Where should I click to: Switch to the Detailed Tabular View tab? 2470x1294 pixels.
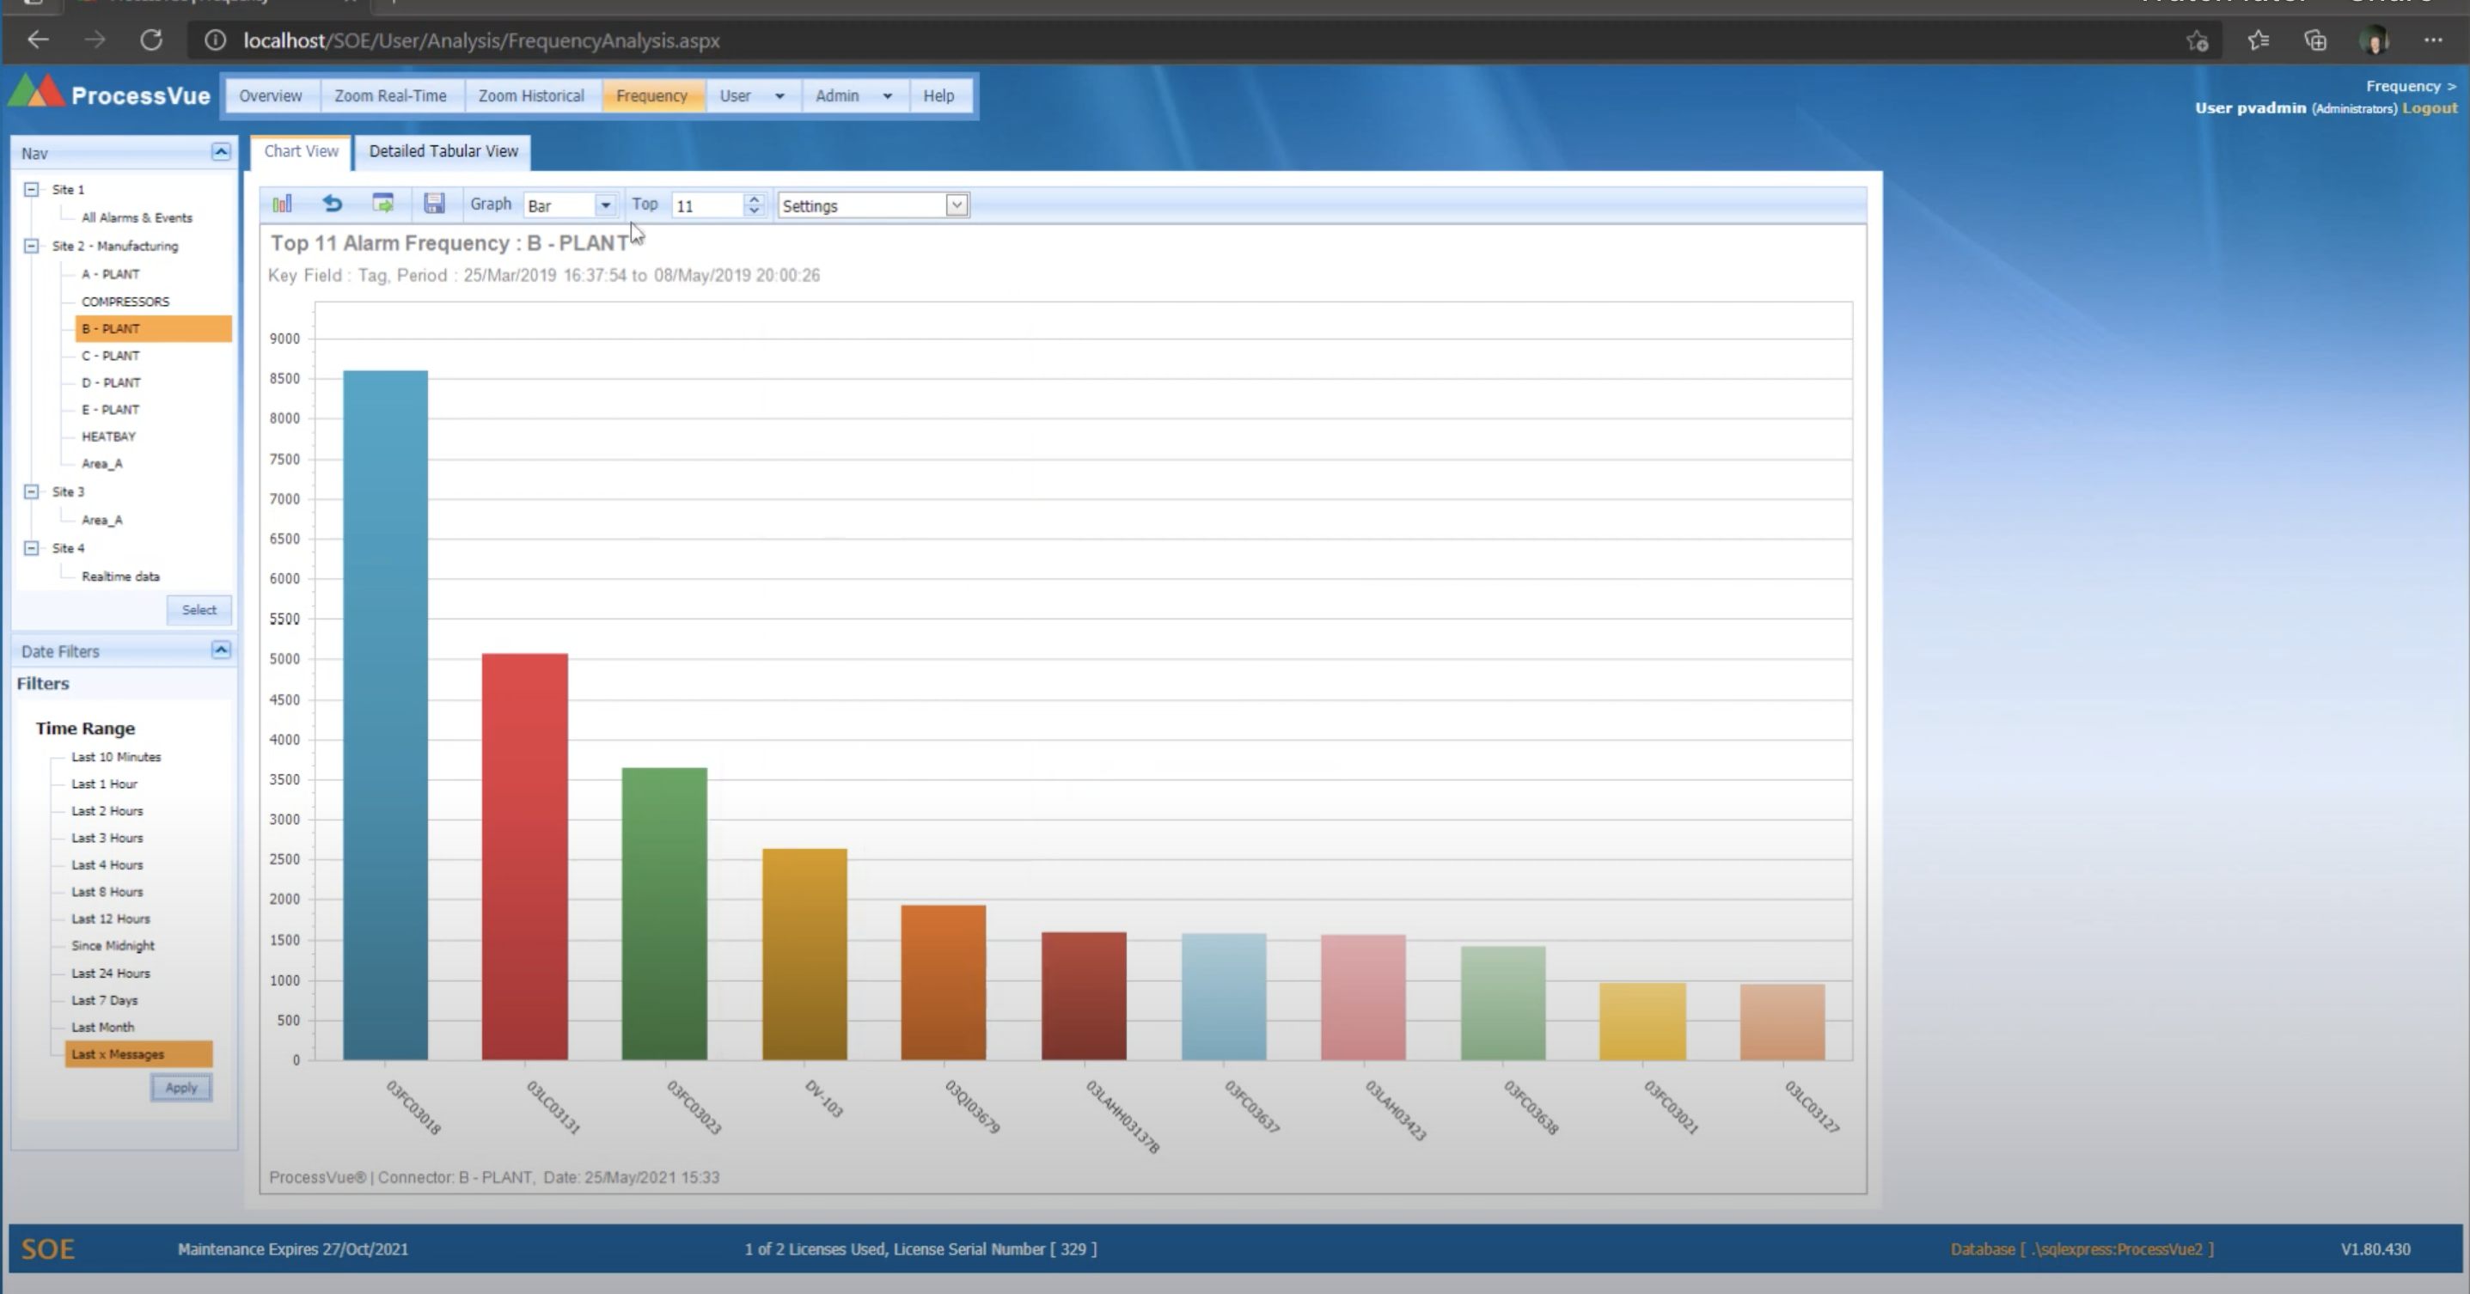(442, 151)
